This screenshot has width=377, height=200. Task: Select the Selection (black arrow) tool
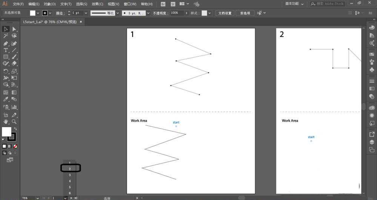6,29
